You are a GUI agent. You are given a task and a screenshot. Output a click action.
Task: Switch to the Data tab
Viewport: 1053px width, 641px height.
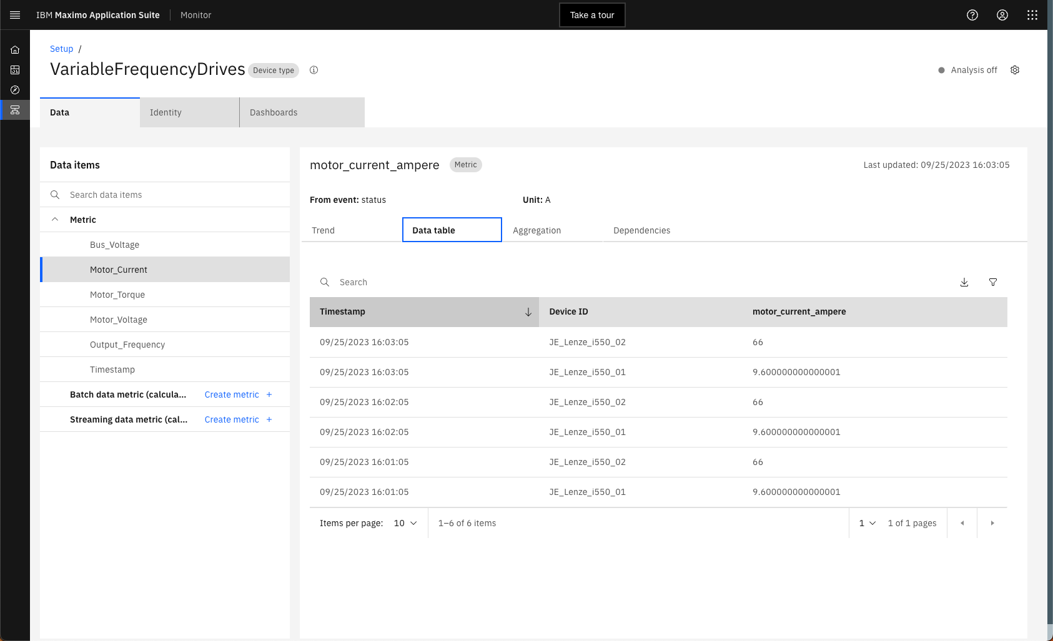pos(90,112)
